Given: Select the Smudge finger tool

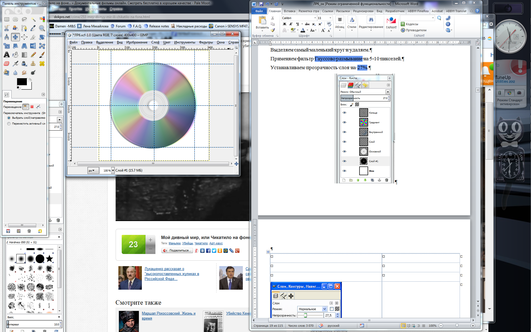Looking at the screenshot, I should pyautogui.click(x=24, y=72).
